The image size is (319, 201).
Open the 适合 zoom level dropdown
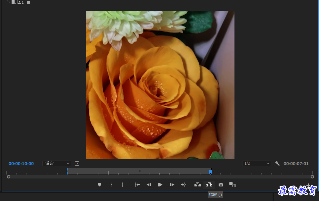[57, 163]
